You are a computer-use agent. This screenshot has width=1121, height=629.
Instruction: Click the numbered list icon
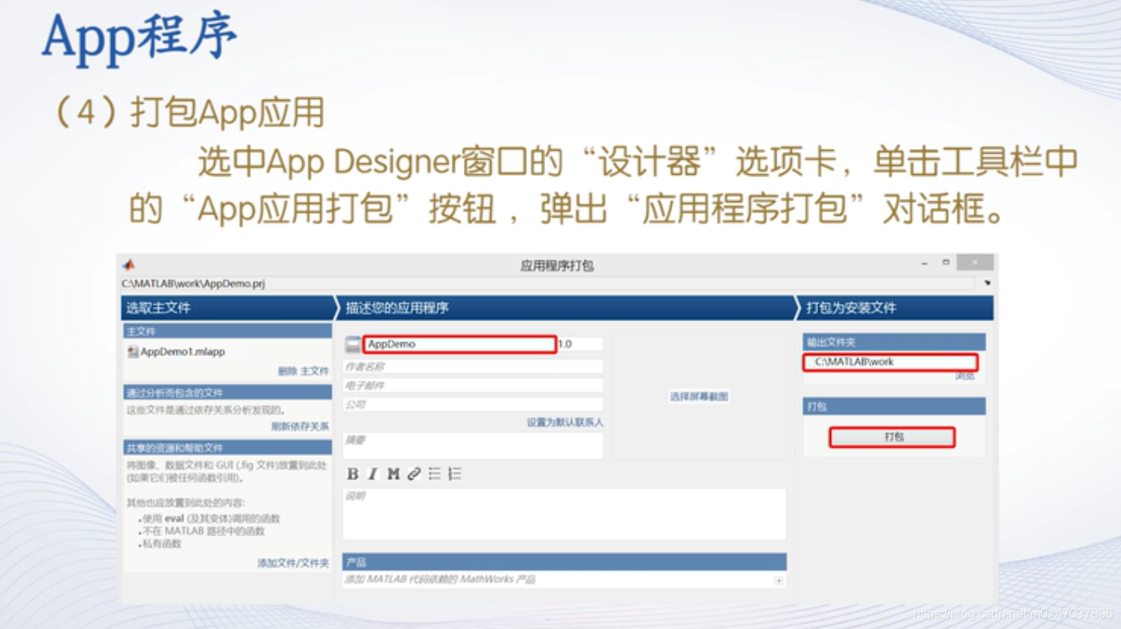click(455, 474)
